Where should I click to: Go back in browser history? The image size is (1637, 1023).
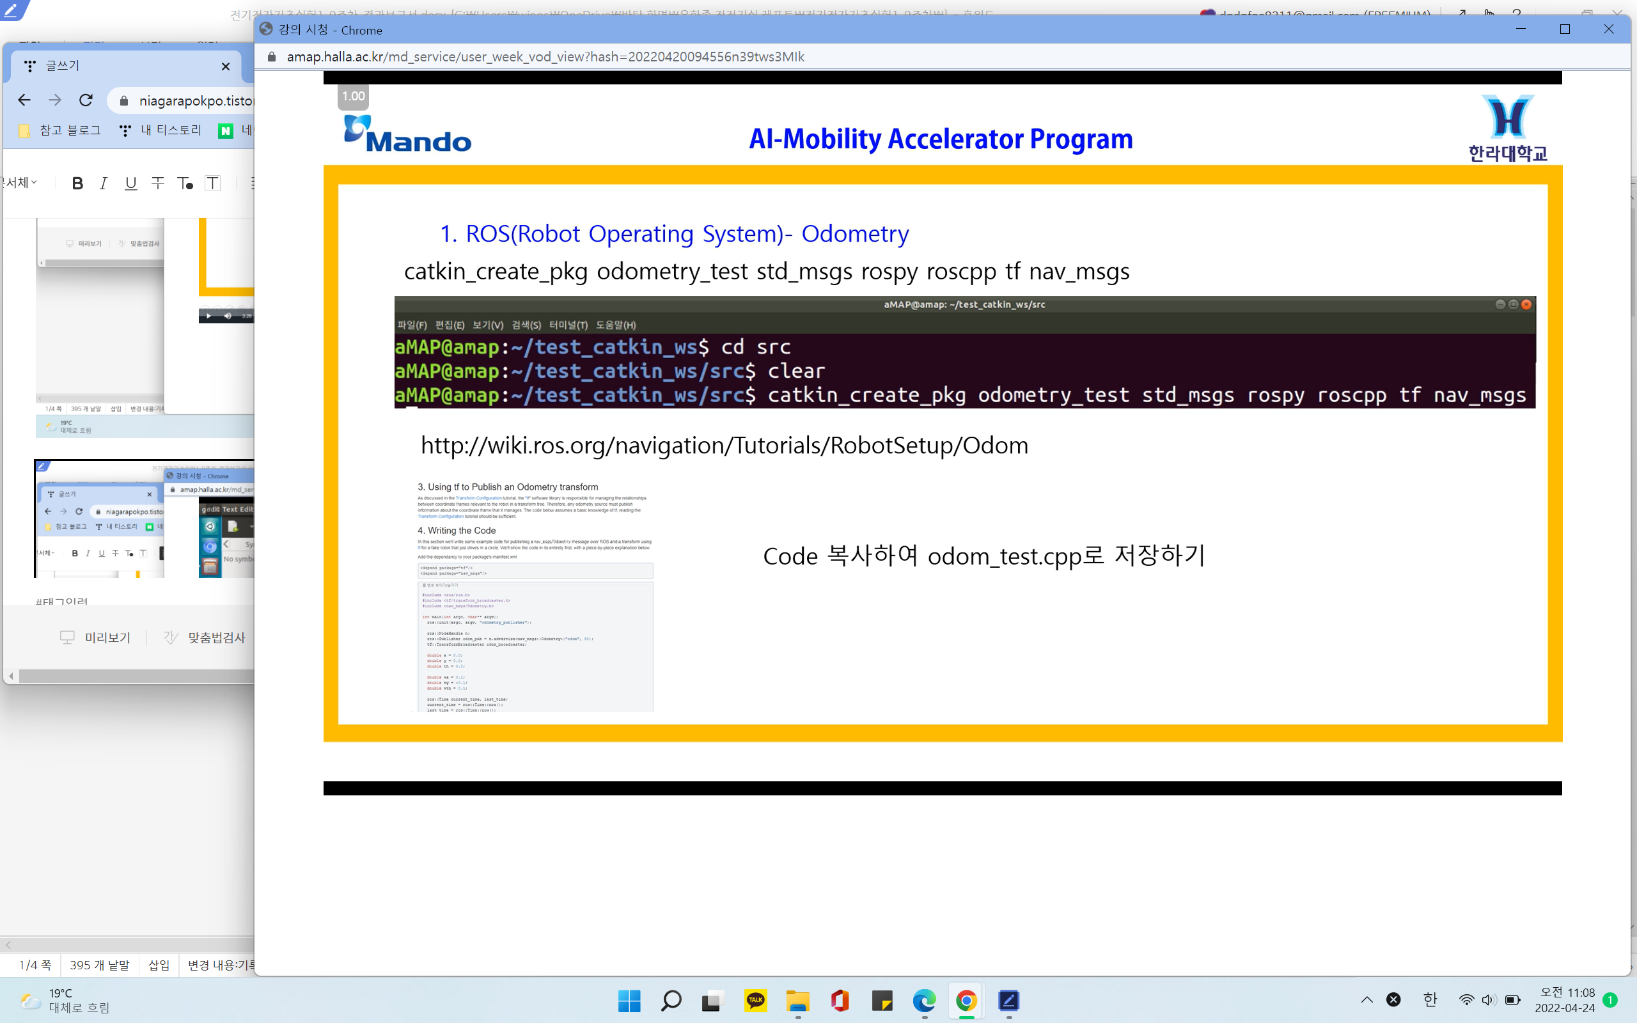(x=24, y=100)
